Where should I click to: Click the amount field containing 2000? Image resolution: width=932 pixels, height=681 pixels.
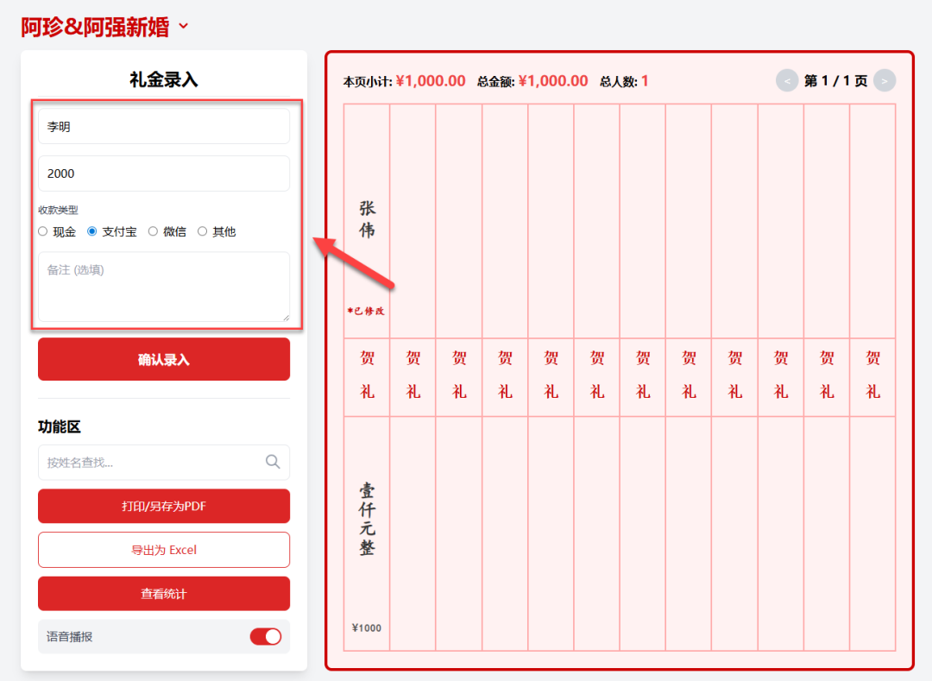pos(163,173)
